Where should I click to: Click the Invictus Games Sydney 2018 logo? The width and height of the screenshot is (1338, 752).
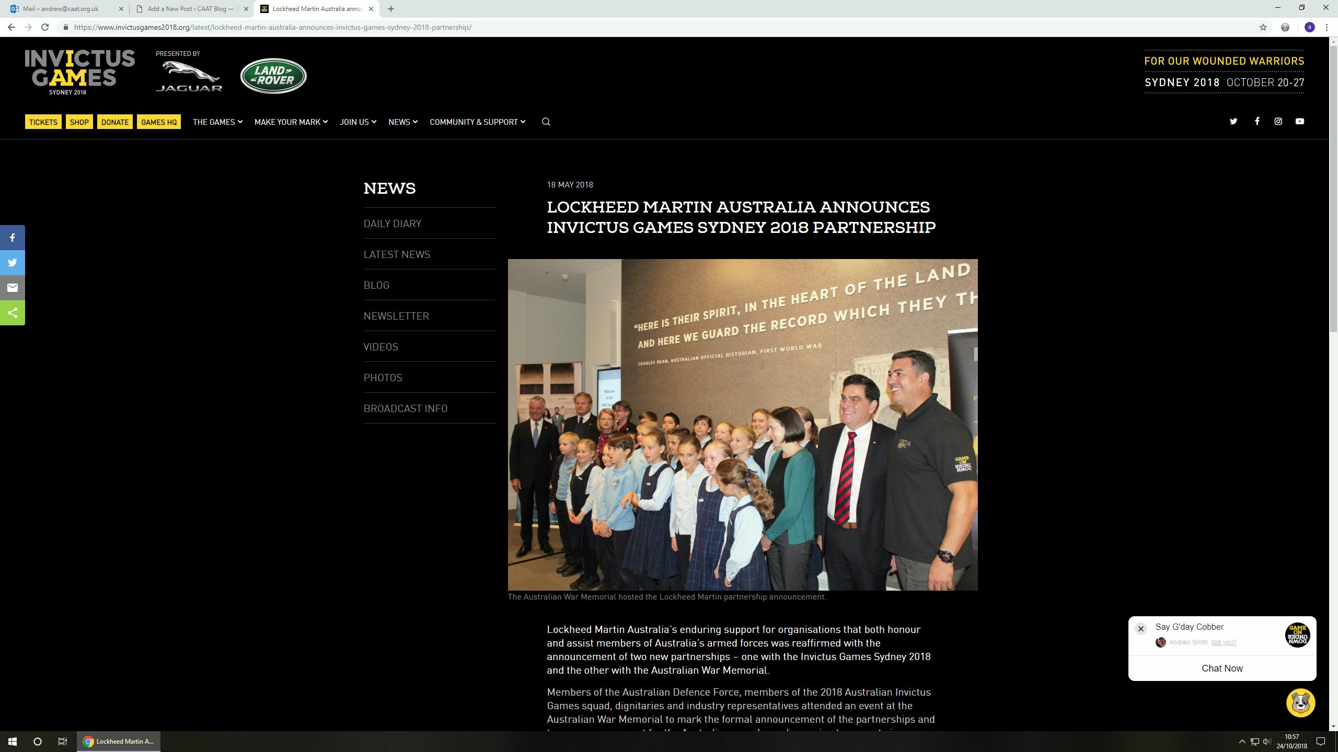pyautogui.click(x=80, y=72)
